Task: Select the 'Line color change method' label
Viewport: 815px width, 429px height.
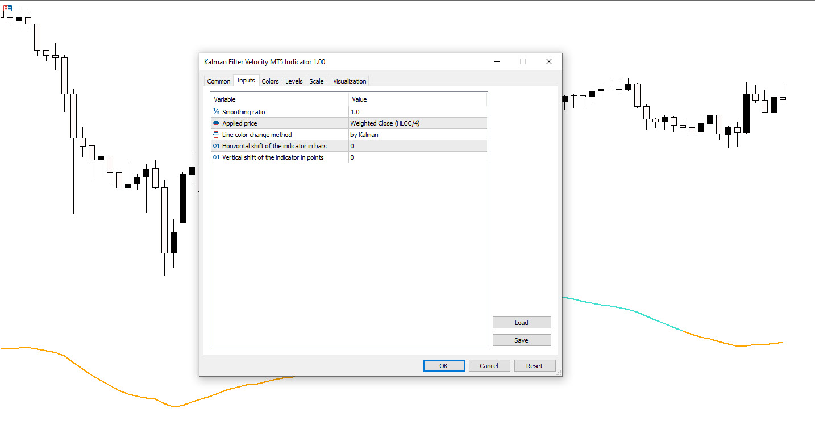Action: click(x=257, y=135)
